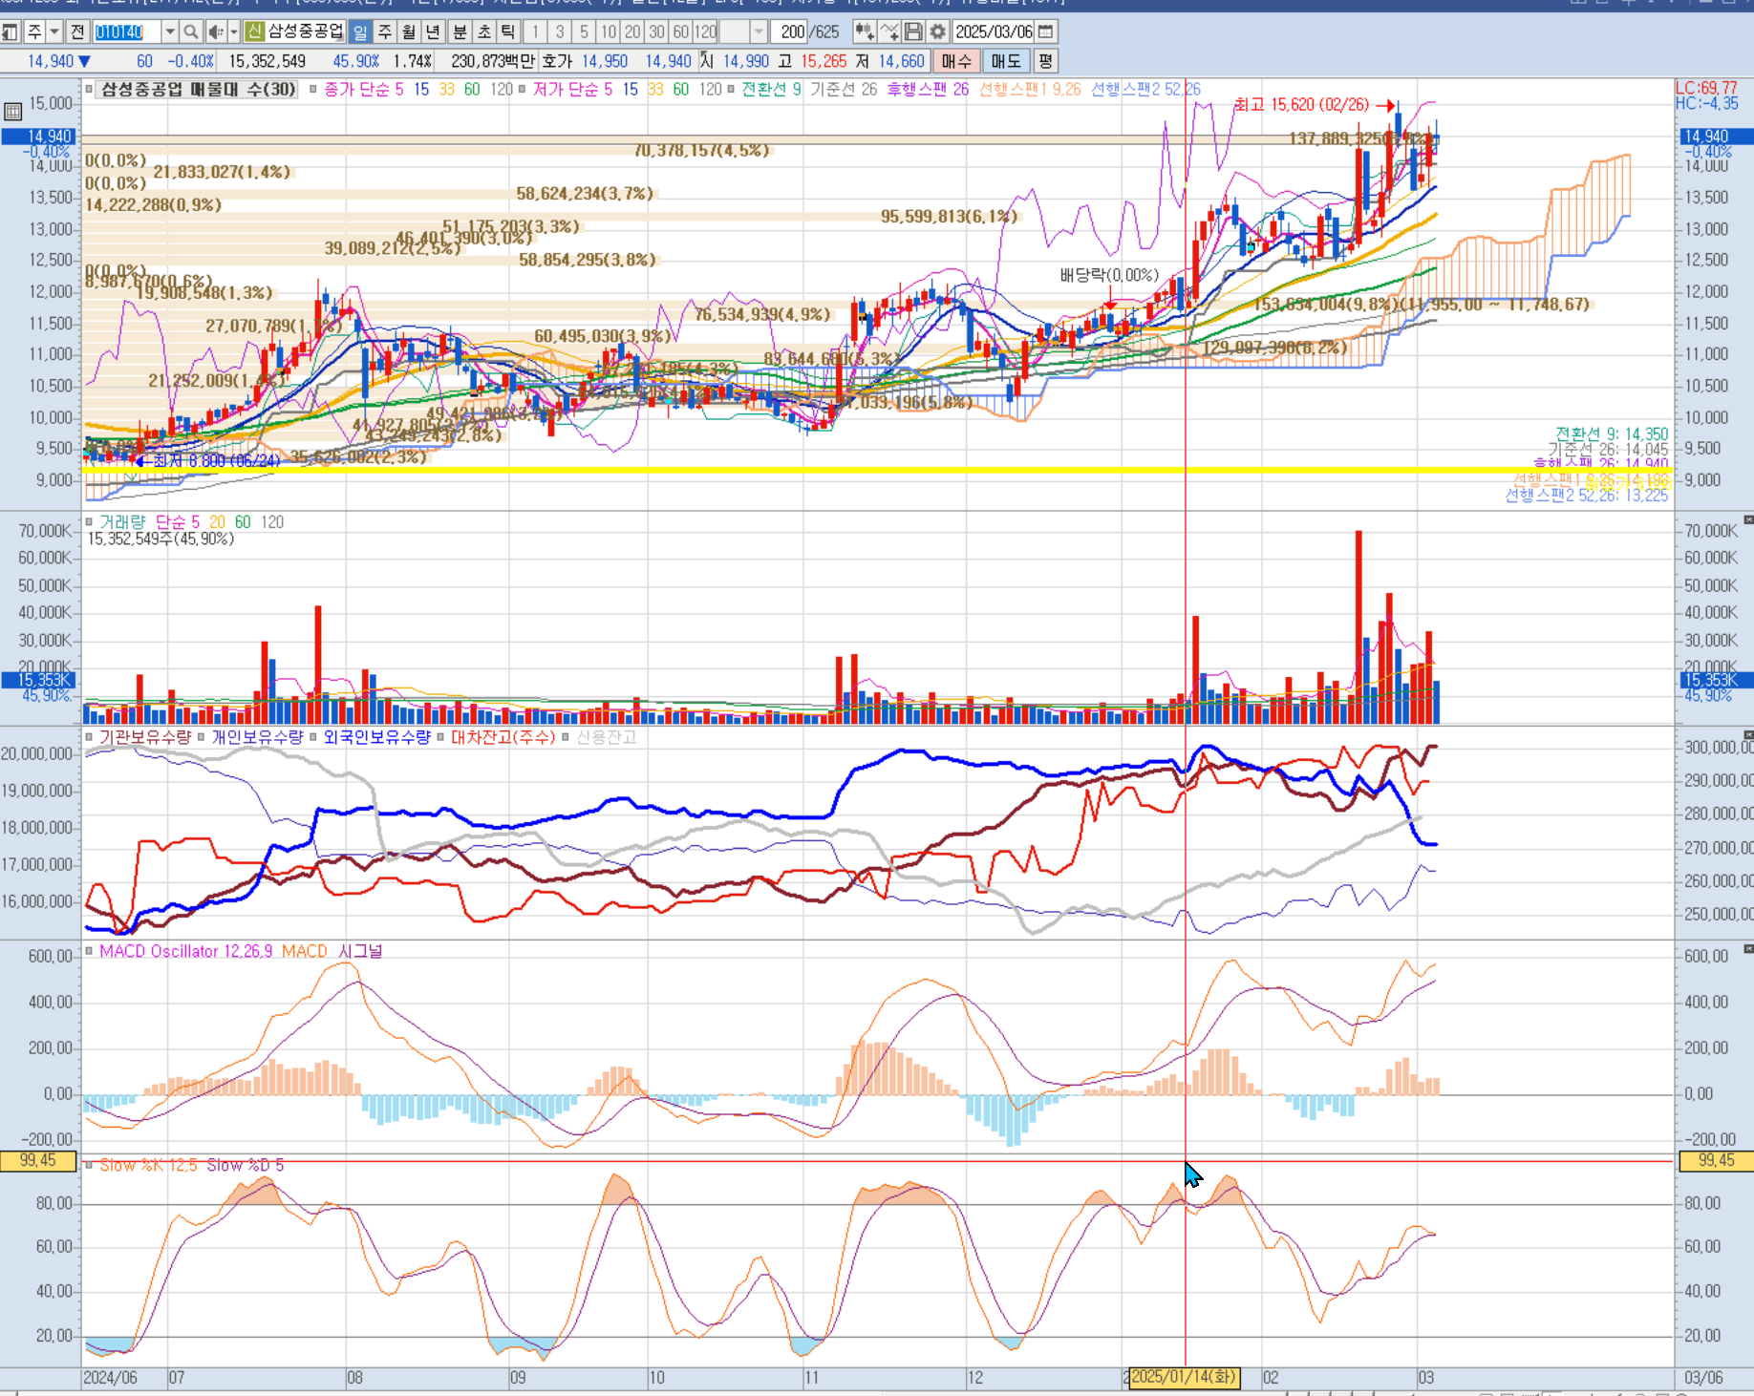Toggle the 일 daily period button
Image resolution: width=1754 pixels, height=1396 pixels.
tap(360, 32)
